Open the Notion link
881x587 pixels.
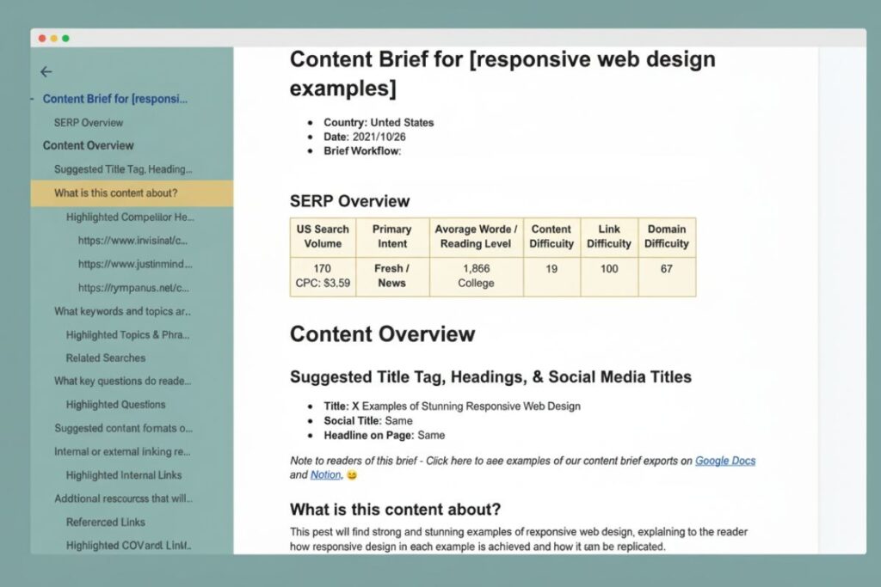pos(325,474)
